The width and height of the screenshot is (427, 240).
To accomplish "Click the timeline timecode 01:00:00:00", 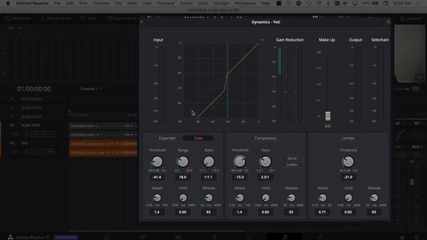I will point(34,89).
